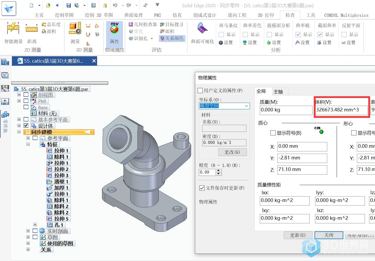The width and height of the screenshot is (375, 261).
Task: Open 曲率梳 curvature comb 设置
Action: pyautogui.click(x=302, y=43)
